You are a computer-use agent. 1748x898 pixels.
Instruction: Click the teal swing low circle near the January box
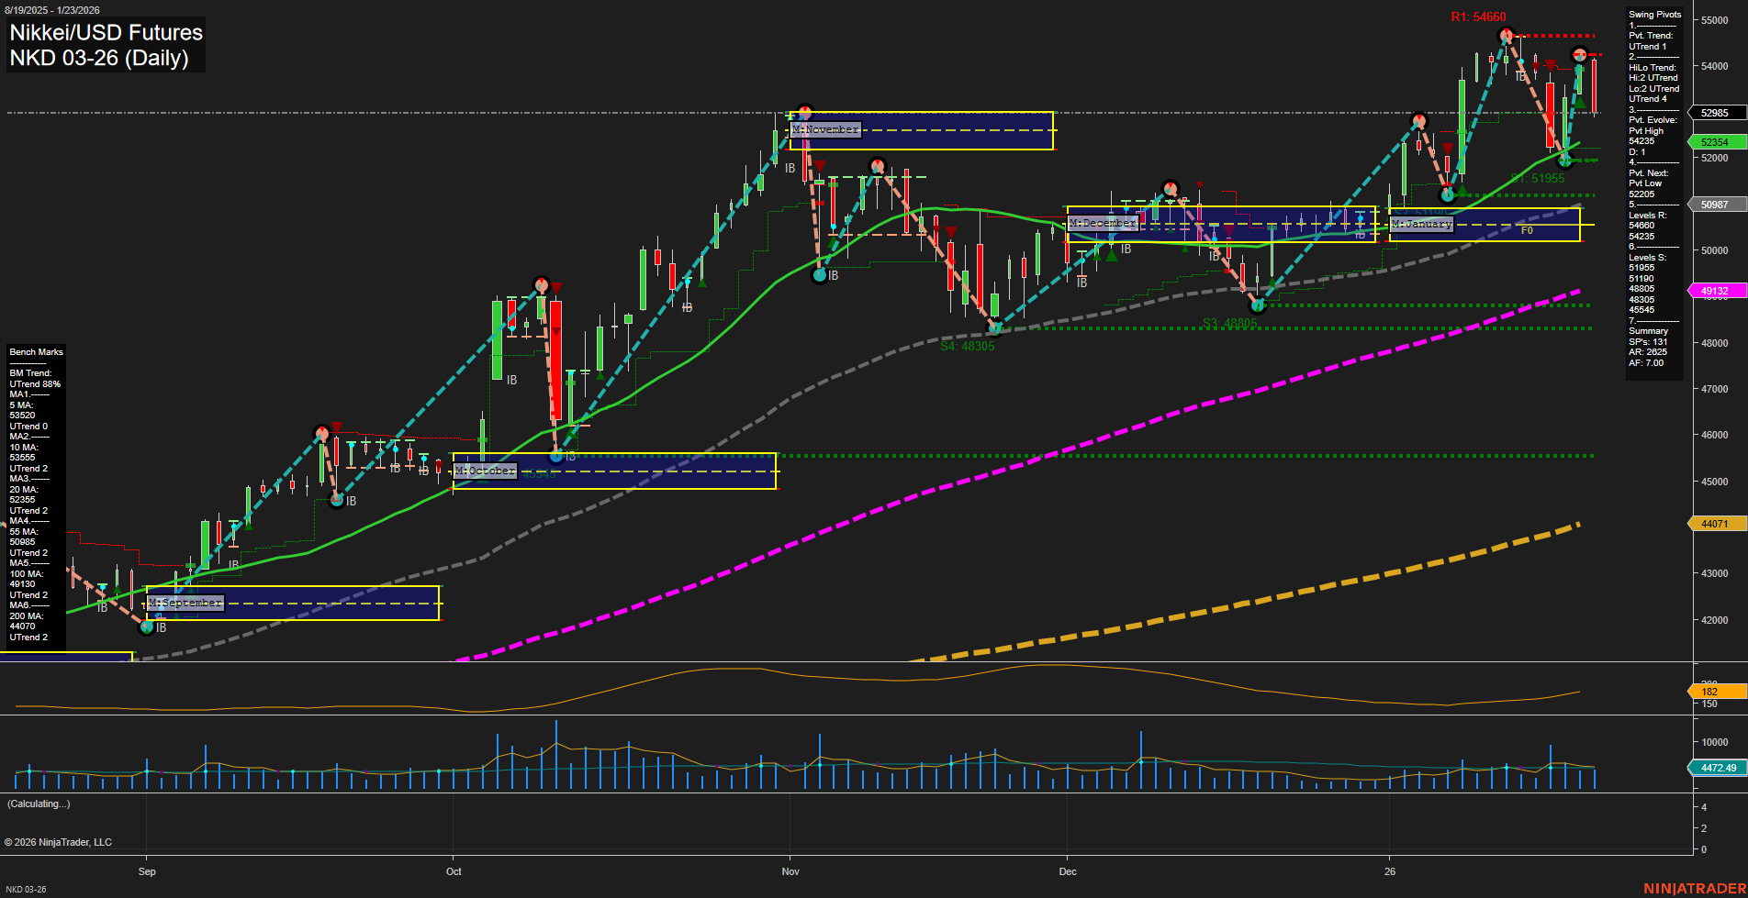pos(1449,194)
